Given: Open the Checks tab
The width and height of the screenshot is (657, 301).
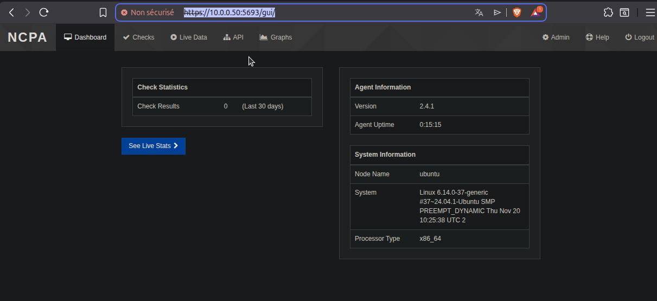Looking at the screenshot, I should [x=139, y=37].
